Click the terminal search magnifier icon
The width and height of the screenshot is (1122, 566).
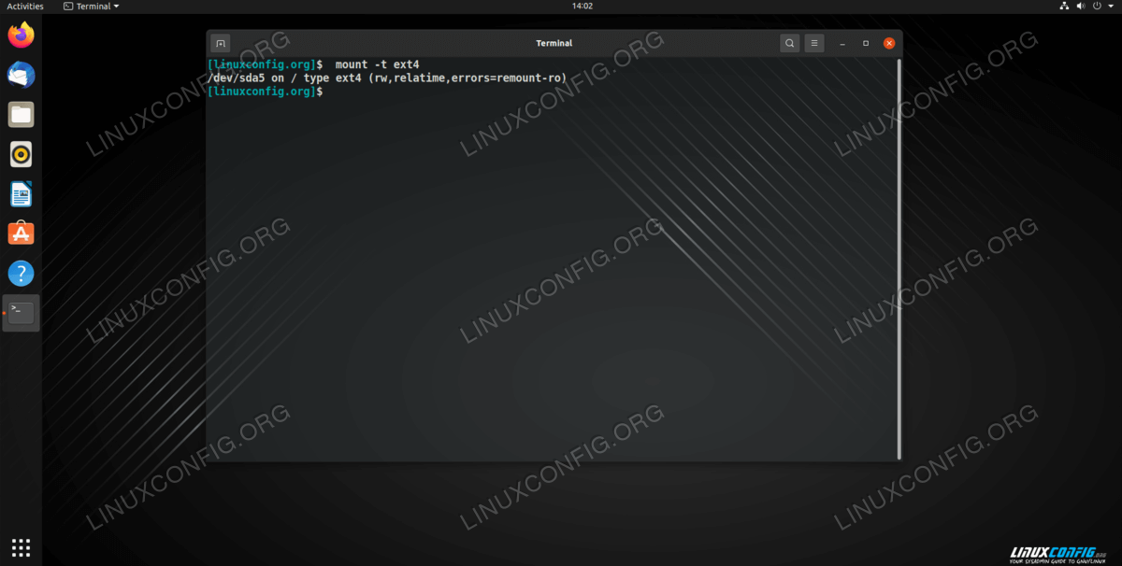(790, 43)
